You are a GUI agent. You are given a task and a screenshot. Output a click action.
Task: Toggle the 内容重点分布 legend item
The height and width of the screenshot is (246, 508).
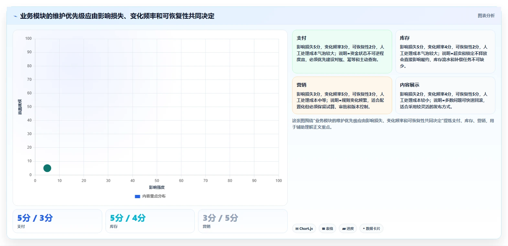pos(150,196)
